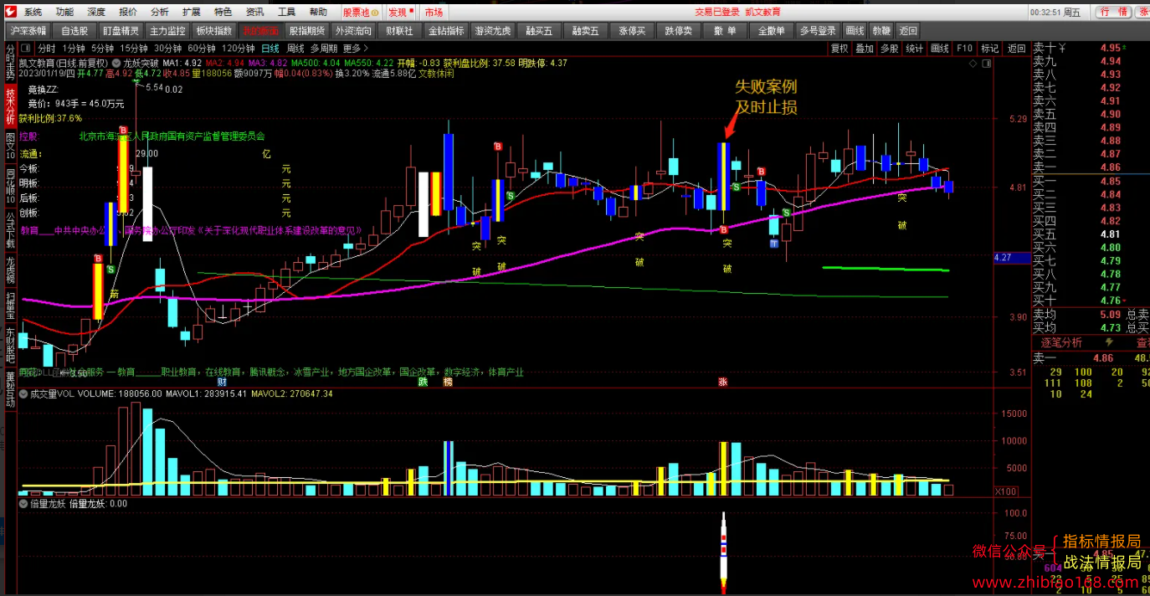Viewport: 1150px width, 596px height.
Task: Open the 工具 menu
Action: pyautogui.click(x=286, y=13)
